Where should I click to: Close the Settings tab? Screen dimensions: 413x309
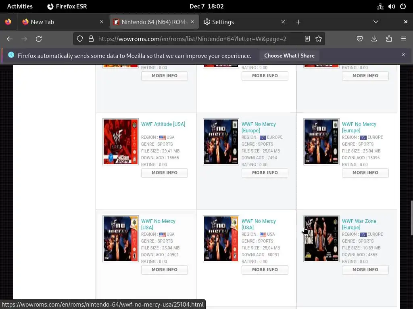[283, 22]
